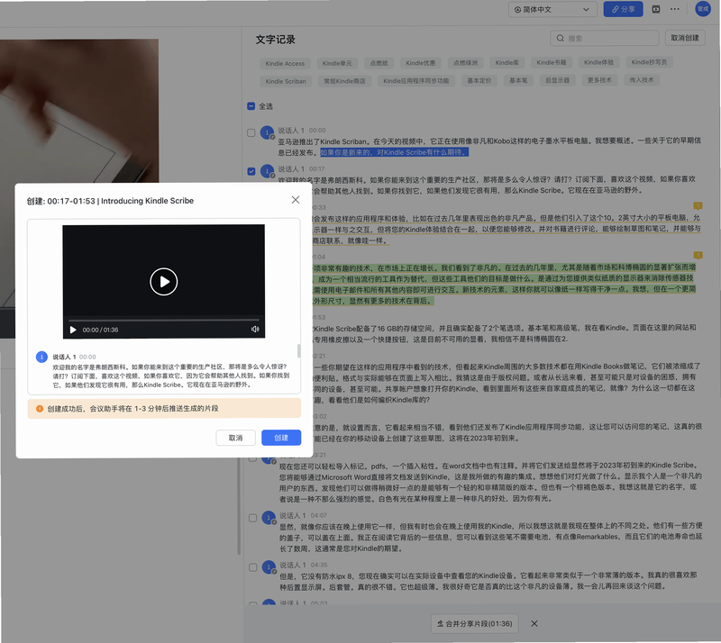The width and height of the screenshot is (721, 643).
Task: Click the speaker avatar at 00:00
Action: [x=267, y=132]
